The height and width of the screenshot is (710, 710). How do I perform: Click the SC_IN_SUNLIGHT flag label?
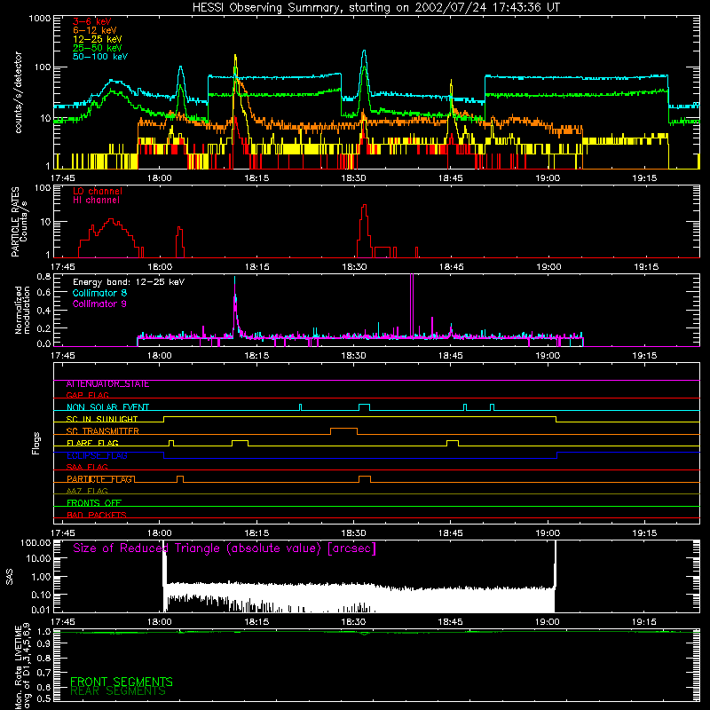102,419
